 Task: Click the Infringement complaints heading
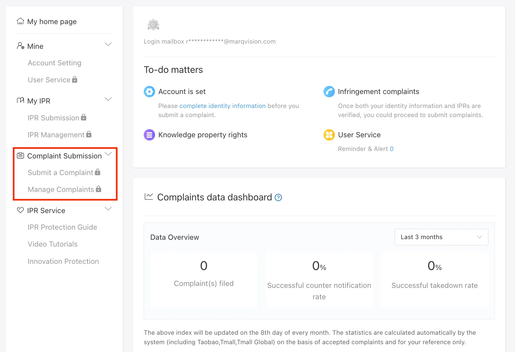pos(378,91)
